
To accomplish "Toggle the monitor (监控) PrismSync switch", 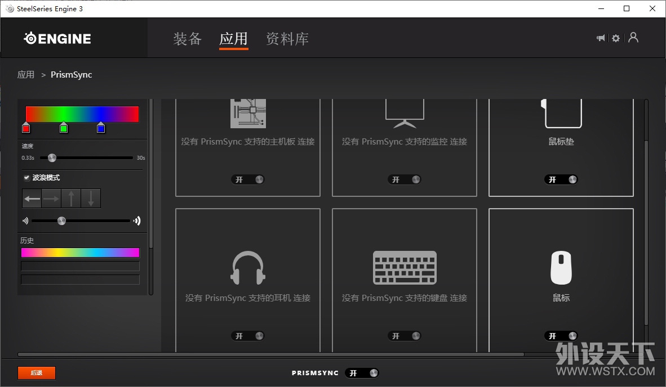I will (x=405, y=180).
